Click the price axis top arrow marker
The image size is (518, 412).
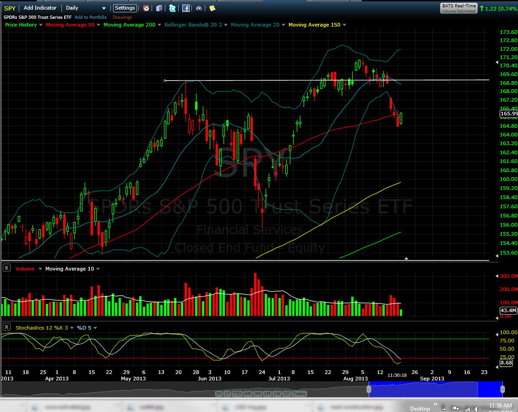click(x=497, y=62)
